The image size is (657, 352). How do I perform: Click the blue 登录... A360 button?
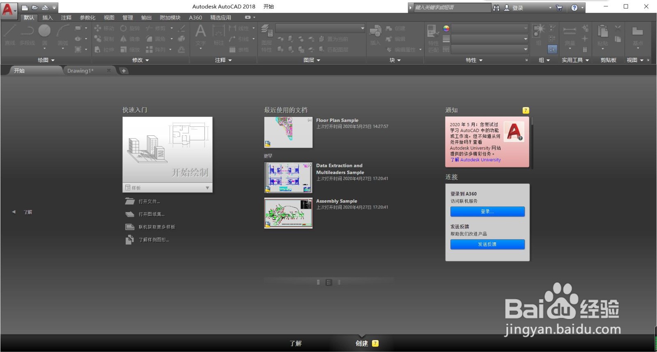click(x=487, y=211)
